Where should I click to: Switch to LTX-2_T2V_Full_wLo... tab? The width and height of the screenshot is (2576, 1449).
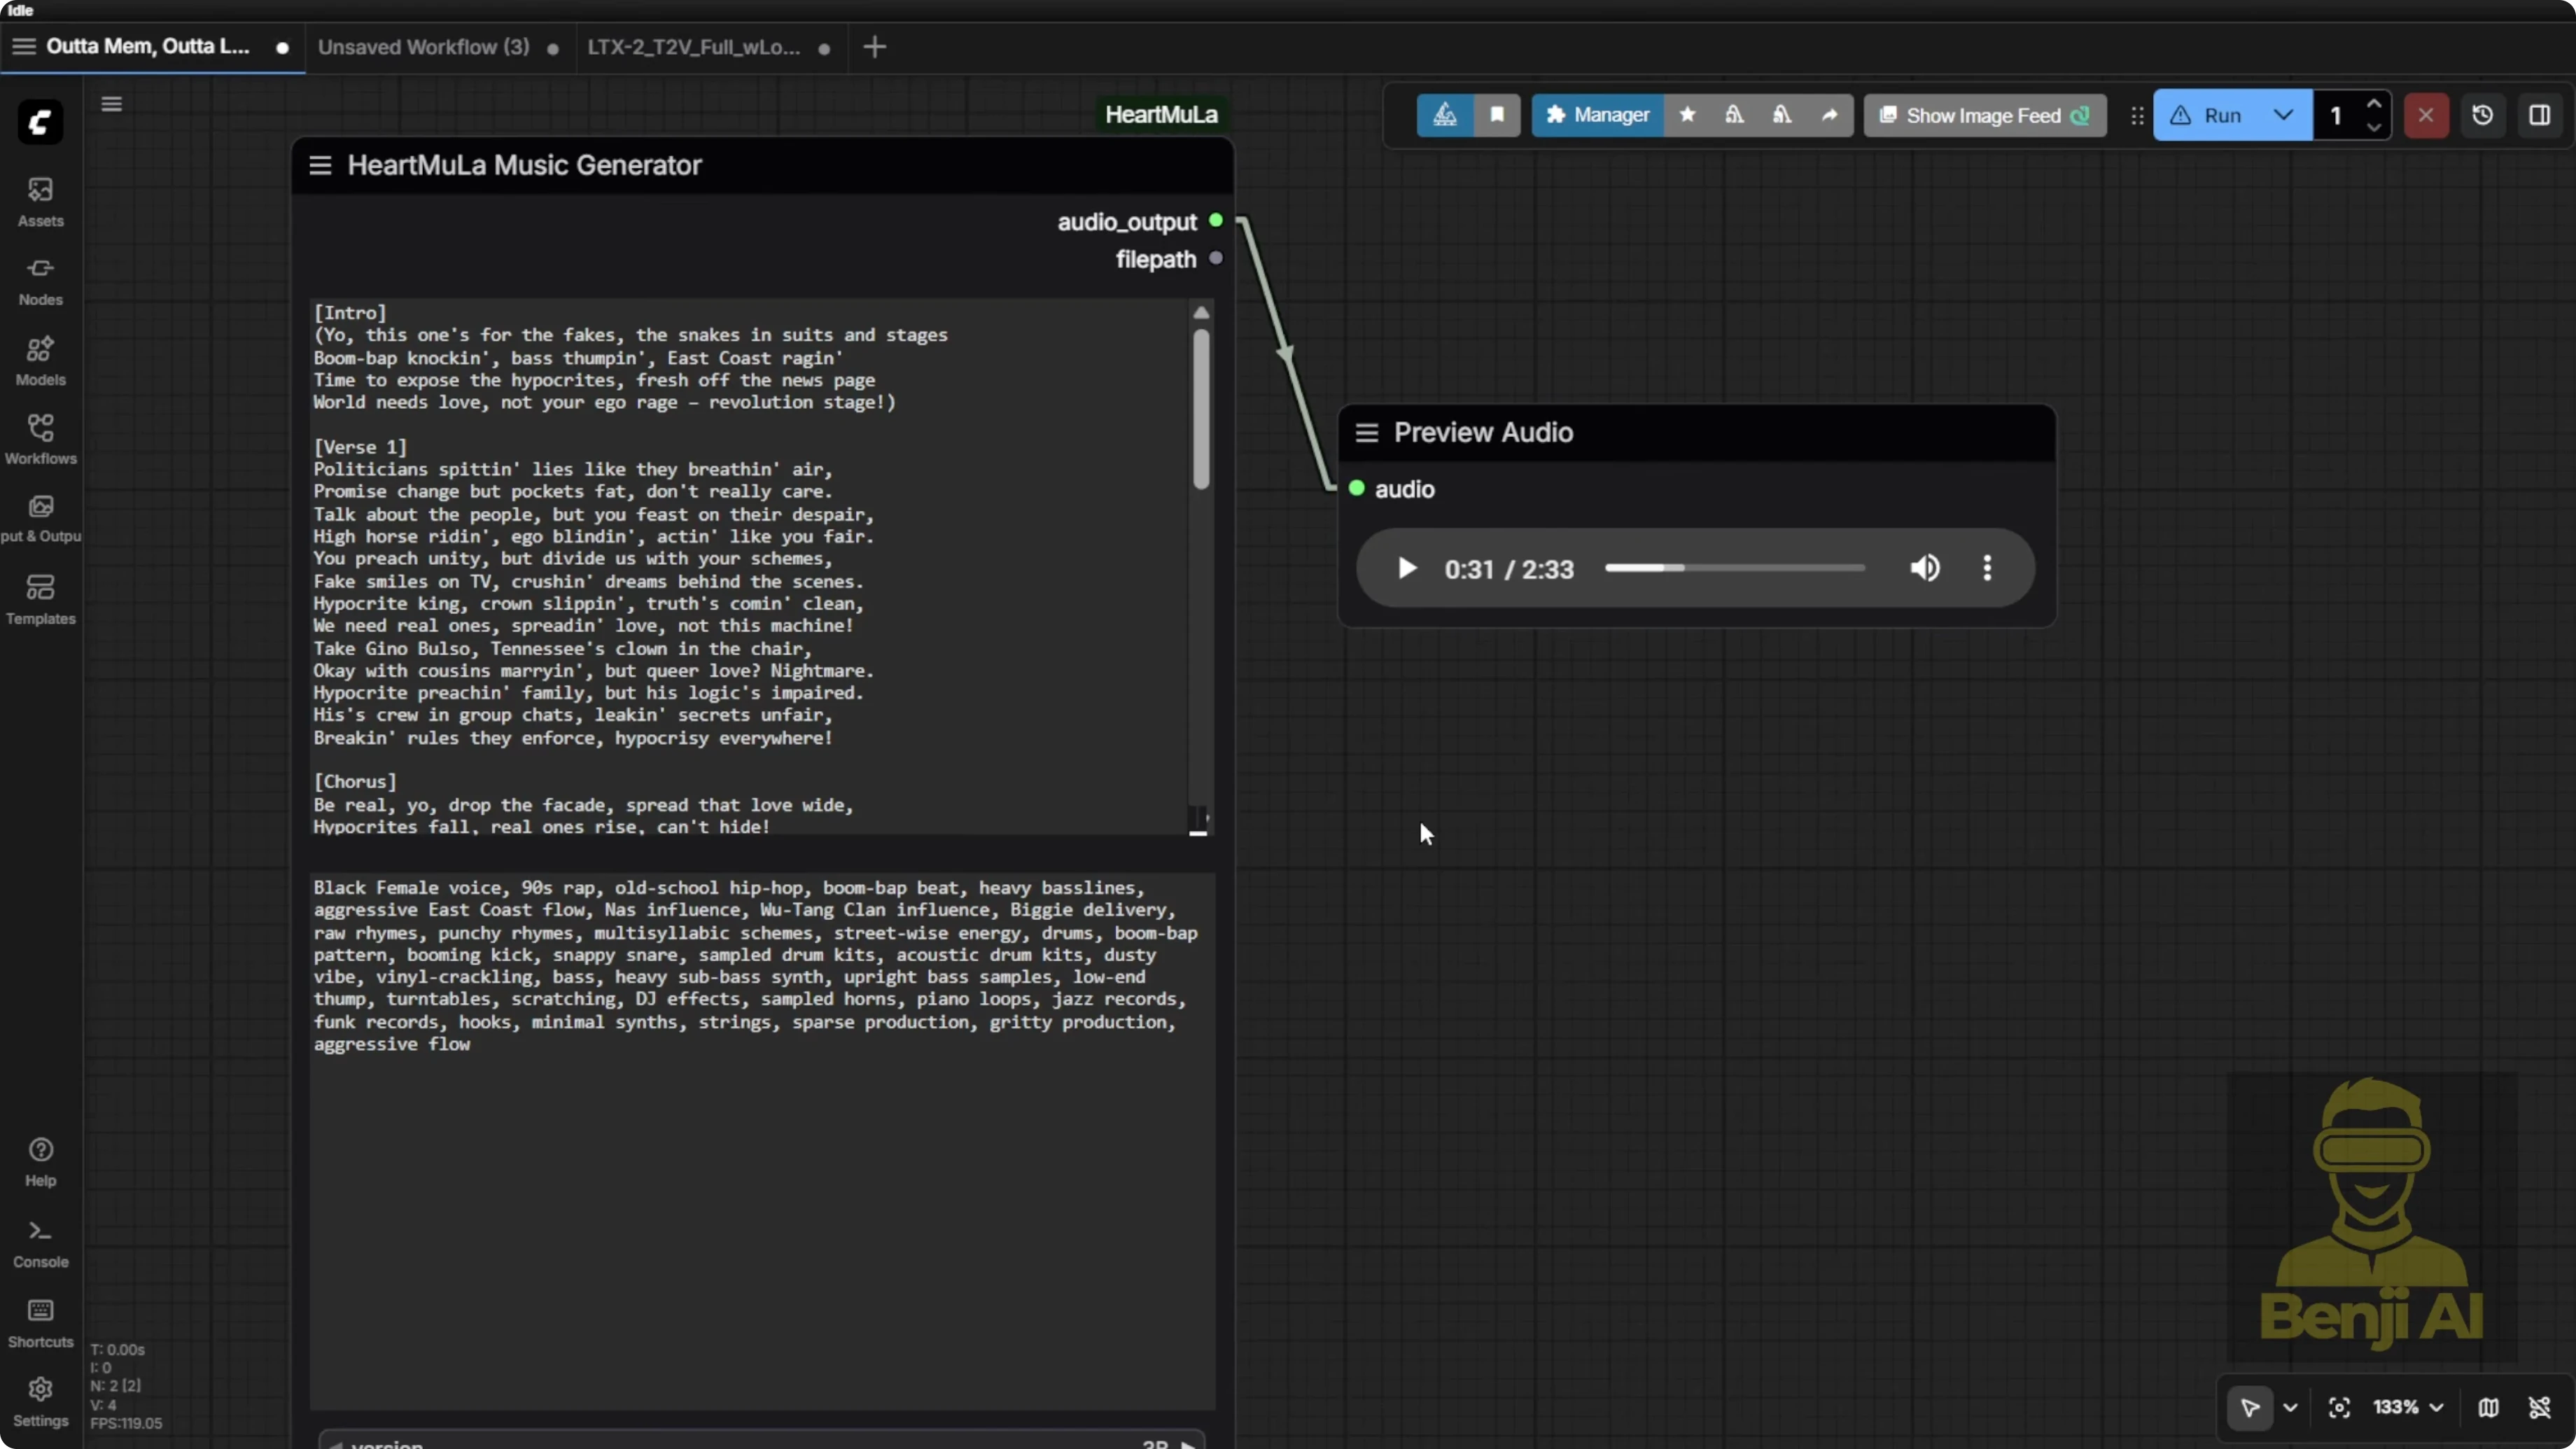[x=693, y=47]
